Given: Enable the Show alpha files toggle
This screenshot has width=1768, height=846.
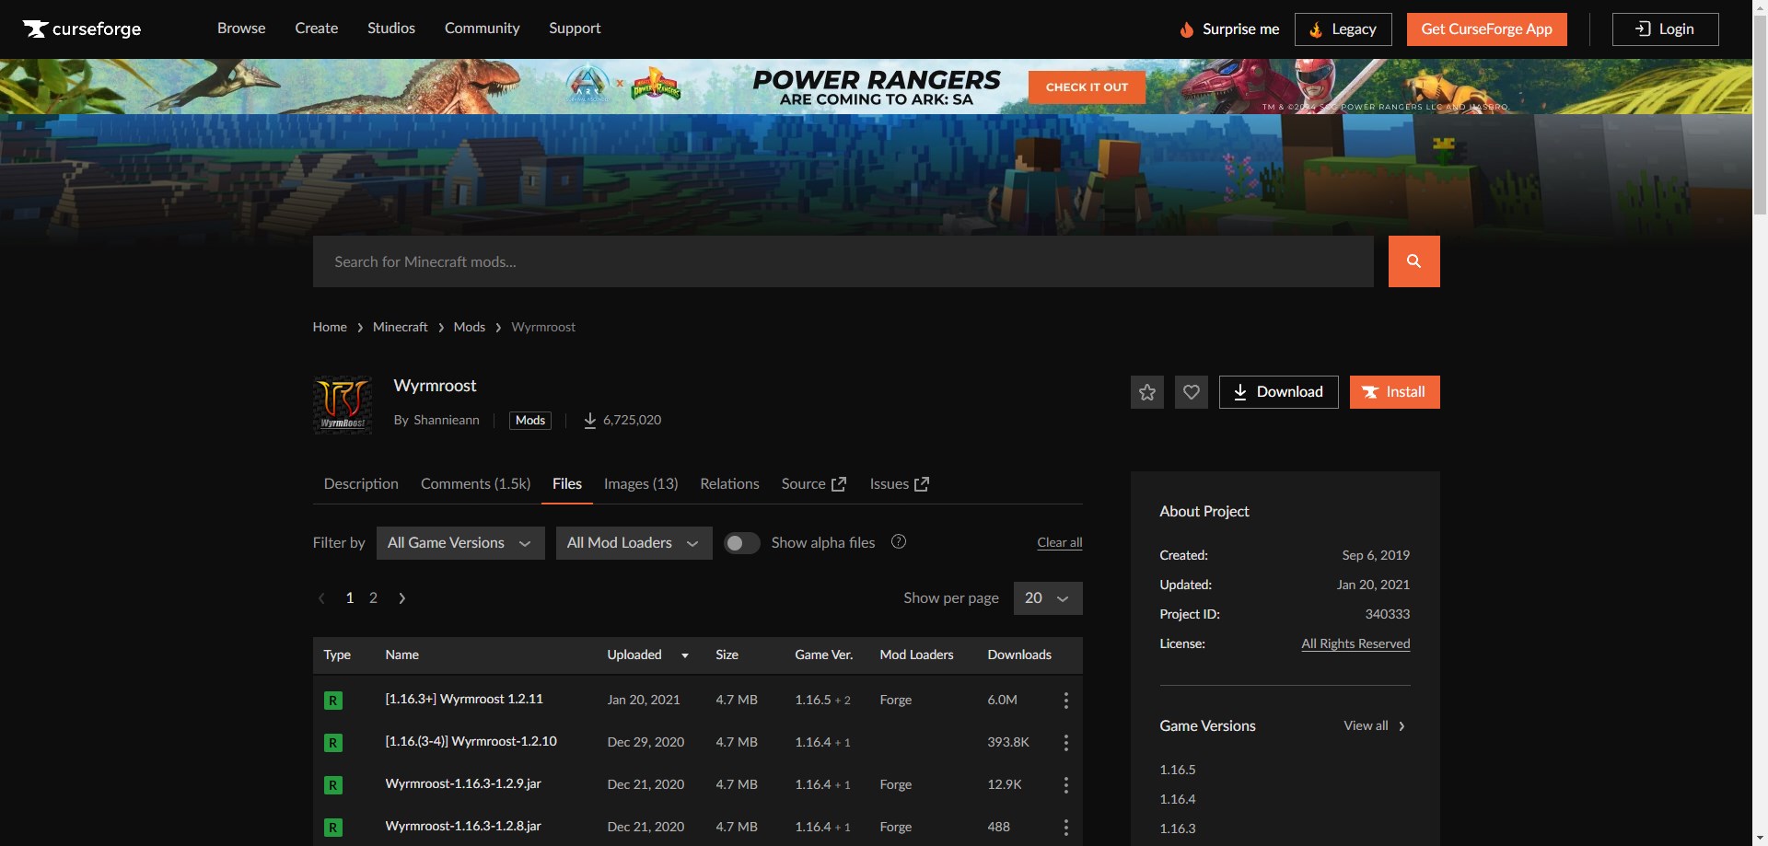Looking at the screenshot, I should click(741, 543).
